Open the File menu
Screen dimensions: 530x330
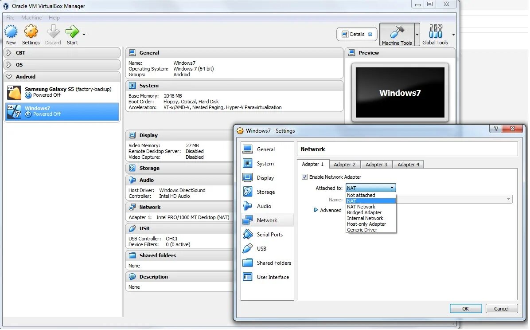[x=10, y=18]
